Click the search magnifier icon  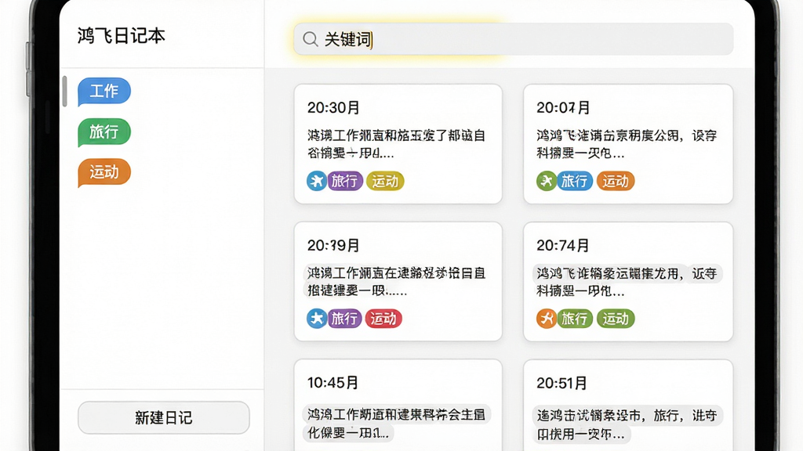tap(310, 39)
